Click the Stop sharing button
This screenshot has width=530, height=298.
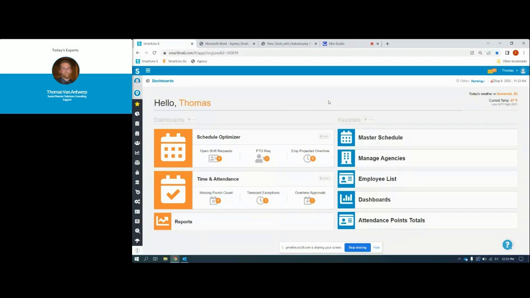pos(357,248)
